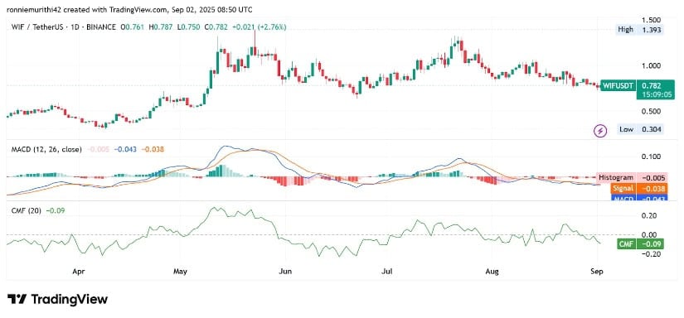
Task: Click the TradingView wordmark text
Action: [69, 299]
